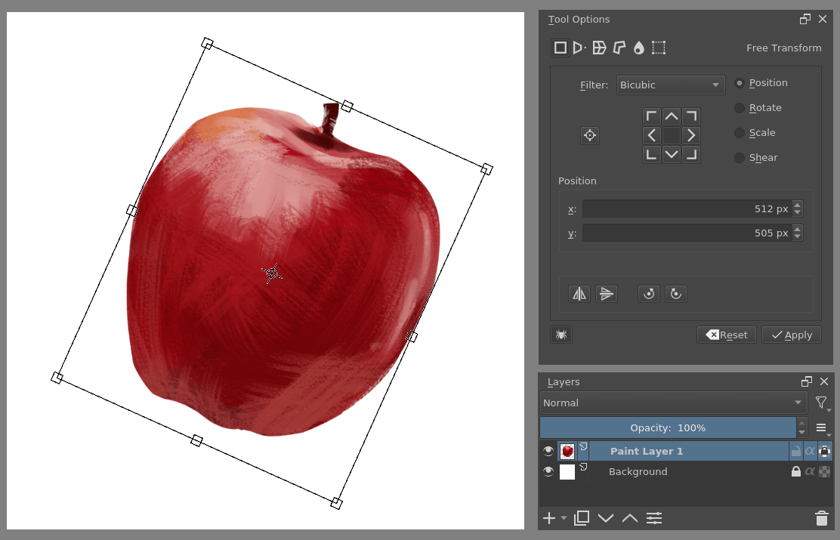Duplicate the current layer
The height and width of the screenshot is (540, 840).
582,518
